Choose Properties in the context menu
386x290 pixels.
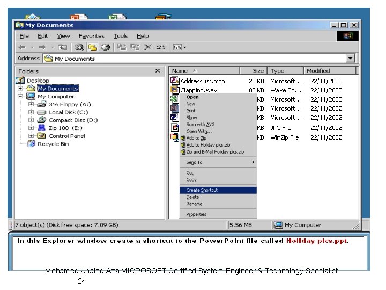pos(218,214)
